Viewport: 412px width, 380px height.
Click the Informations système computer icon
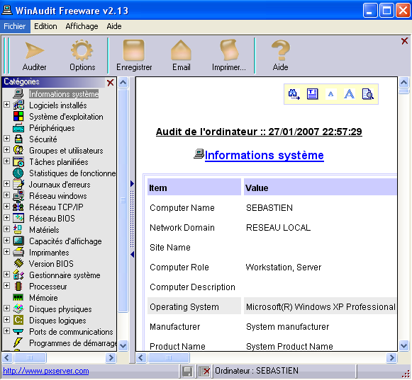(18, 93)
